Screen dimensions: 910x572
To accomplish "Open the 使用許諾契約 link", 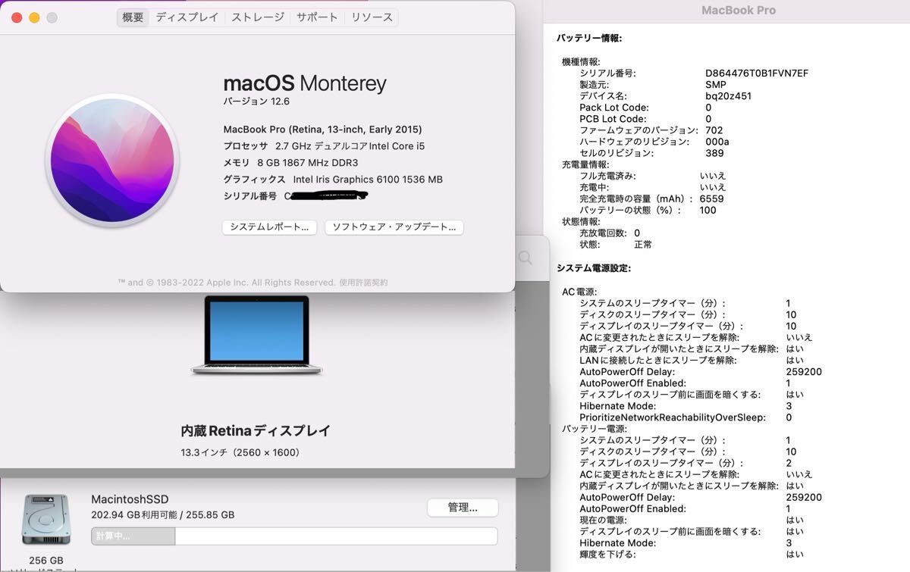I will pos(363,283).
